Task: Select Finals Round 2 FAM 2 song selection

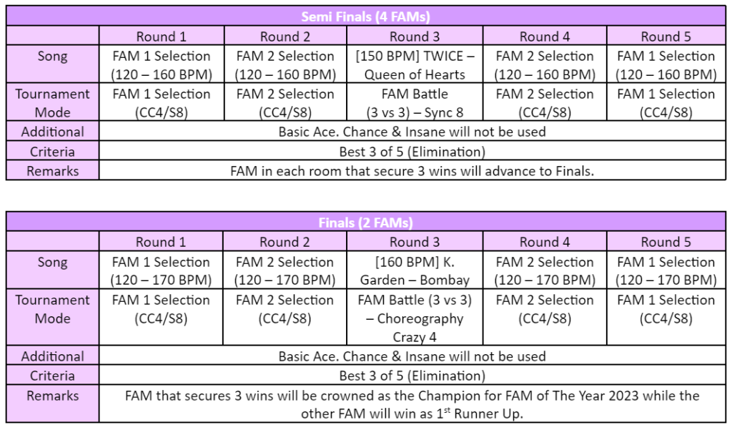Action: [285, 271]
